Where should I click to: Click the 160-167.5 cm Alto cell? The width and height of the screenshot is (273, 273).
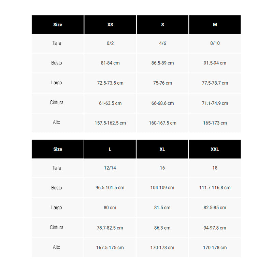coord(162,123)
